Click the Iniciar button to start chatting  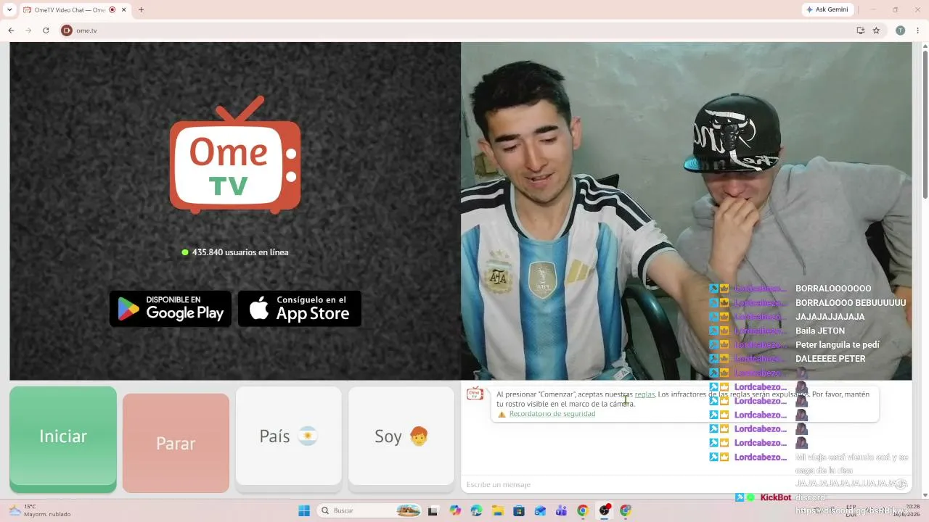pyautogui.click(x=63, y=437)
